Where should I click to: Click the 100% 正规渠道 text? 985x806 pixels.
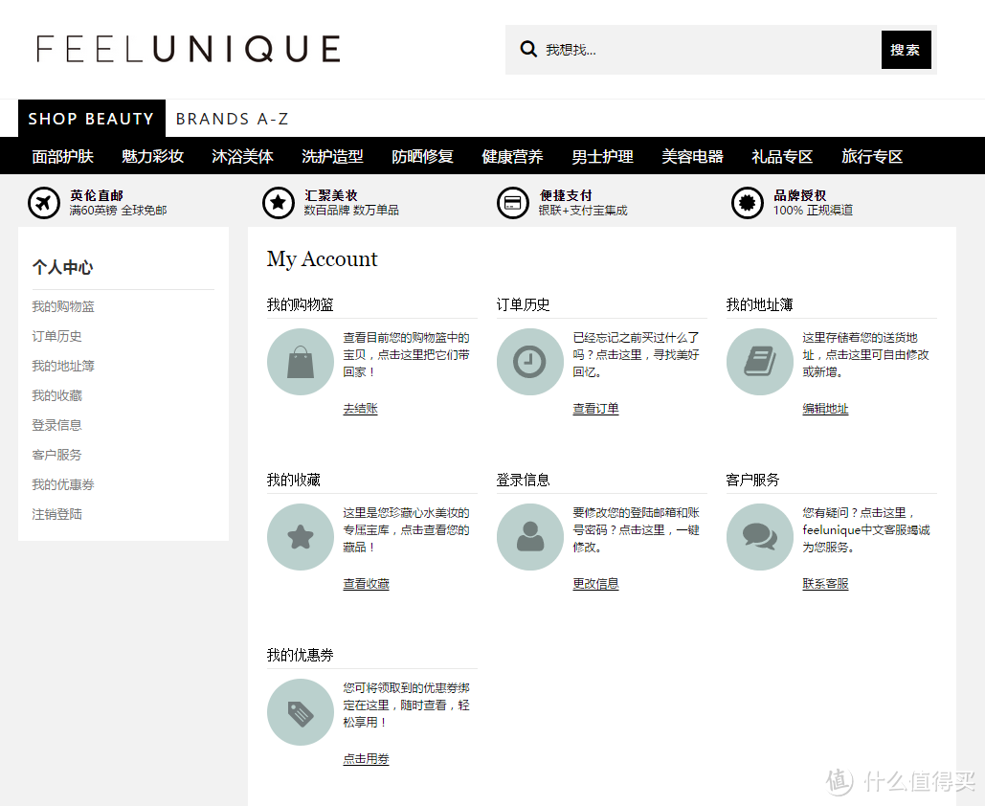pos(813,211)
